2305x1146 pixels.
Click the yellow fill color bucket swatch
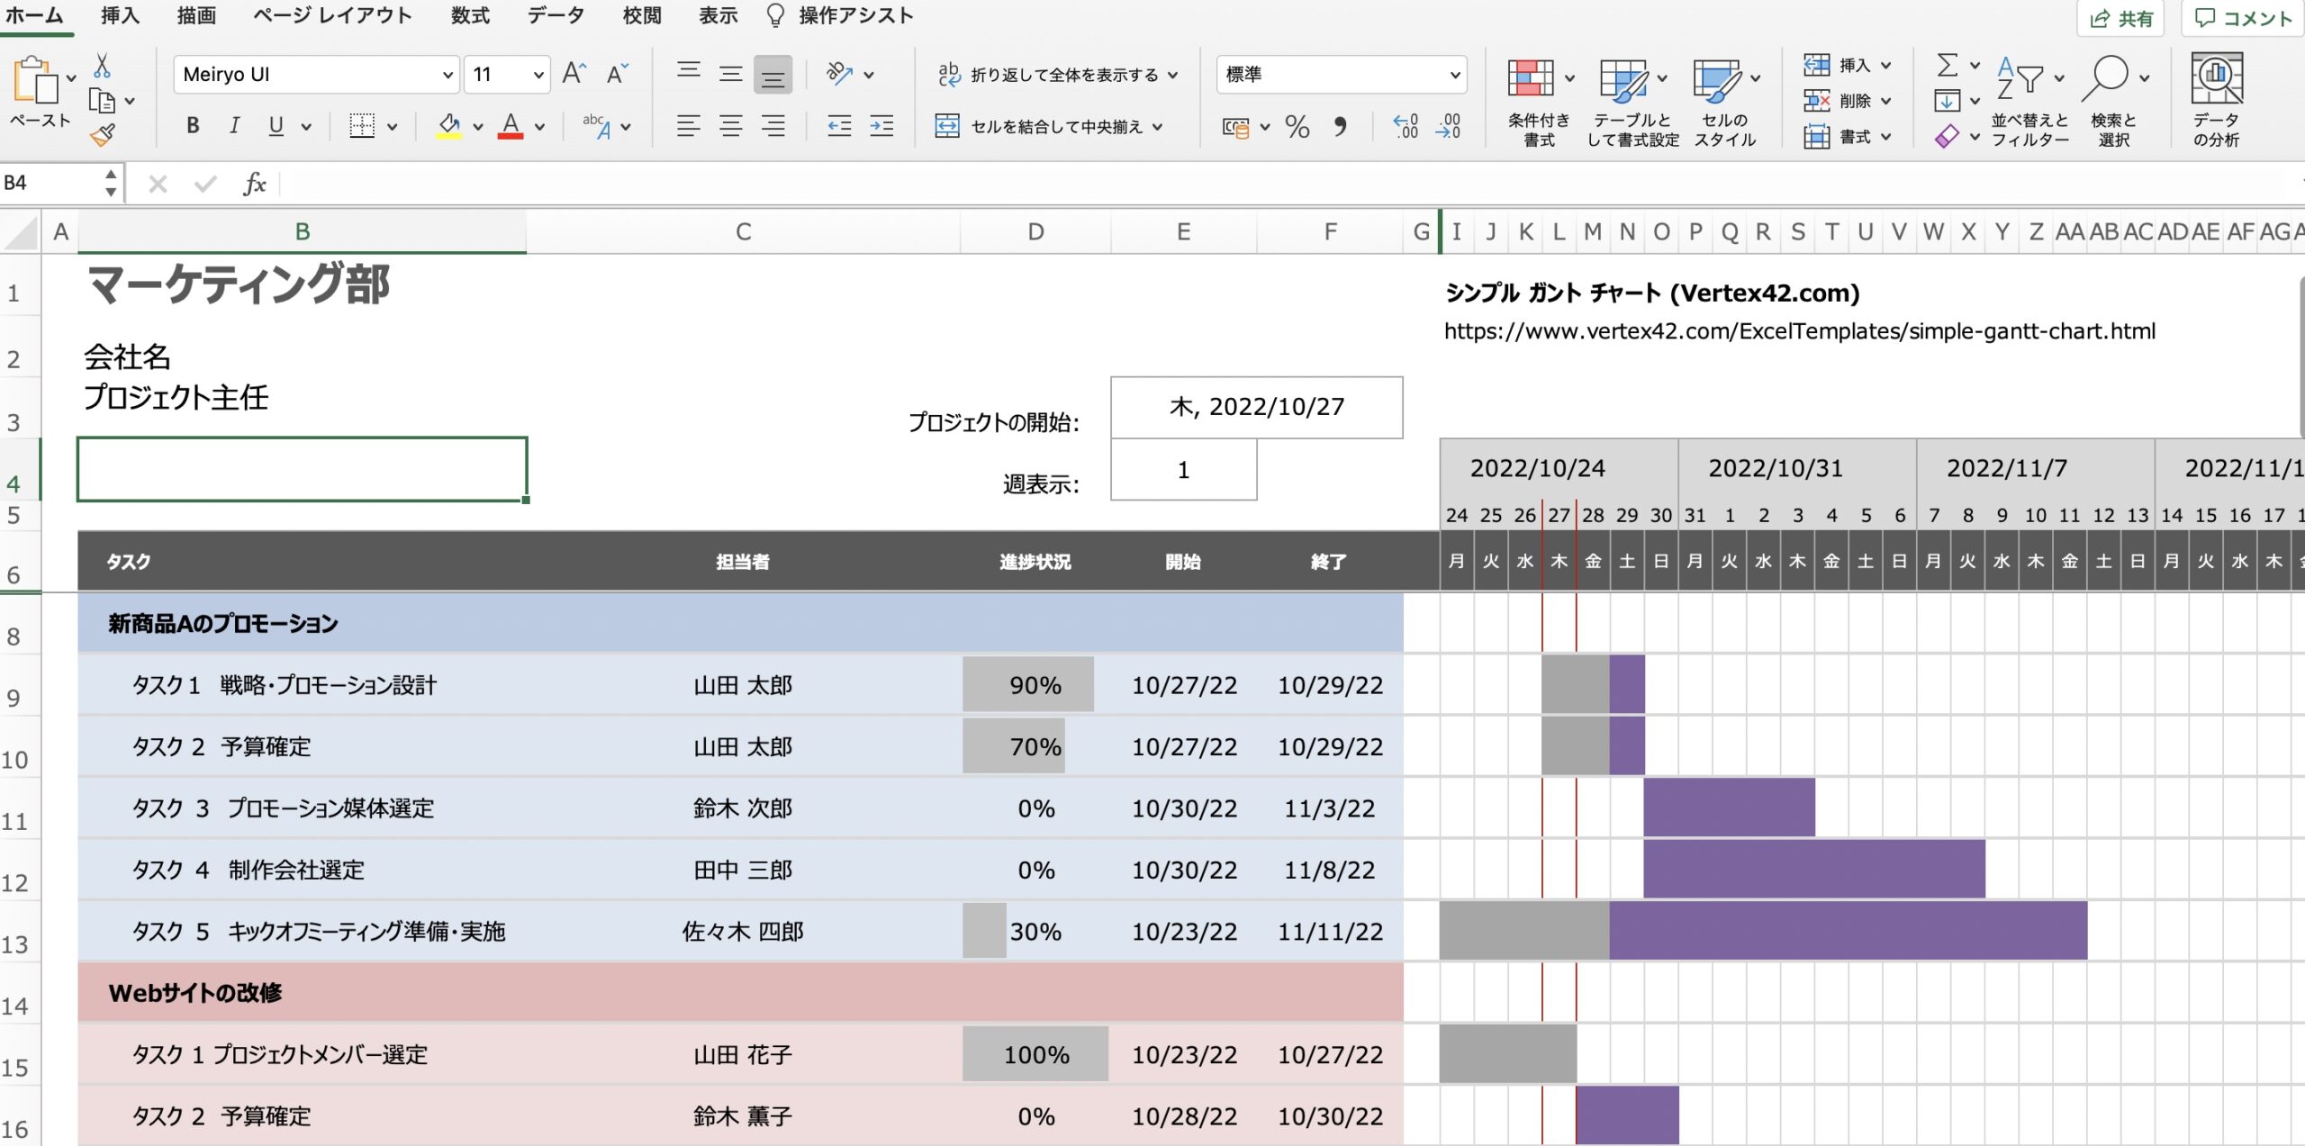coord(448,126)
